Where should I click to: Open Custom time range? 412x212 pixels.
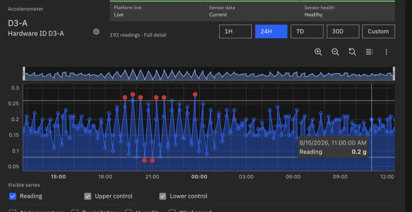click(378, 31)
